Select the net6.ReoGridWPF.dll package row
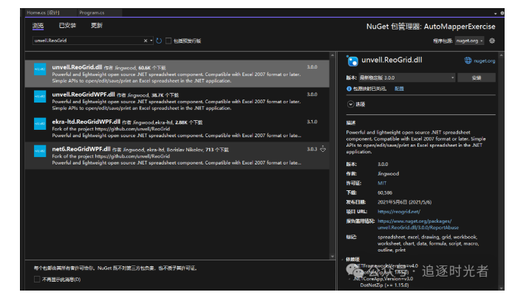Screen dimensions: 512x295 pos(177,156)
